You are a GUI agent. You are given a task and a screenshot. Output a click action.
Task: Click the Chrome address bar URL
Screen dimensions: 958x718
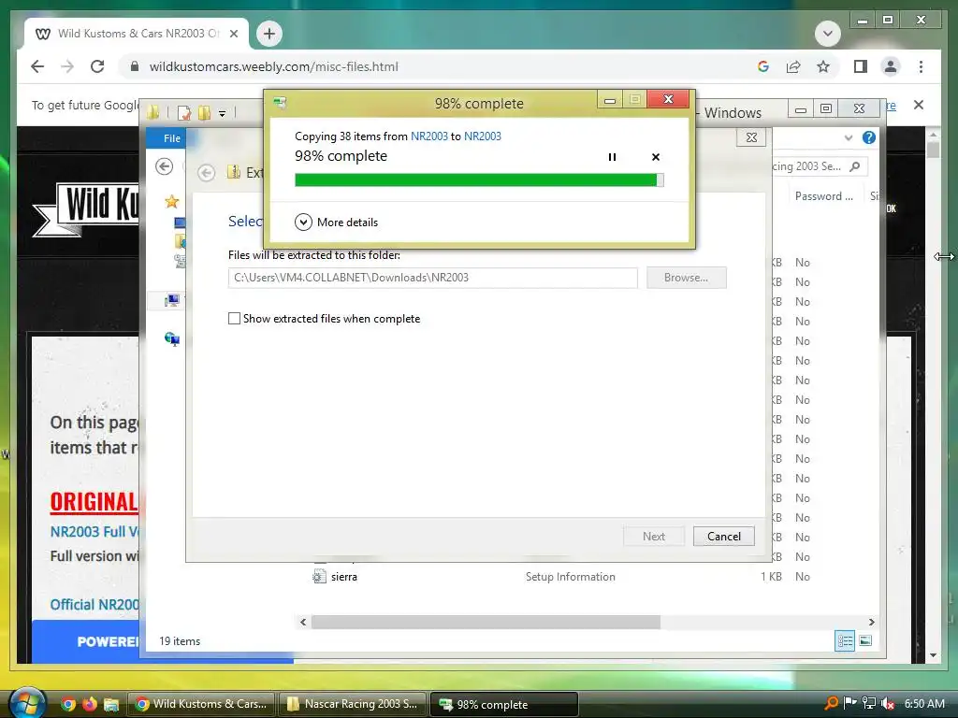(x=274, y=66)
